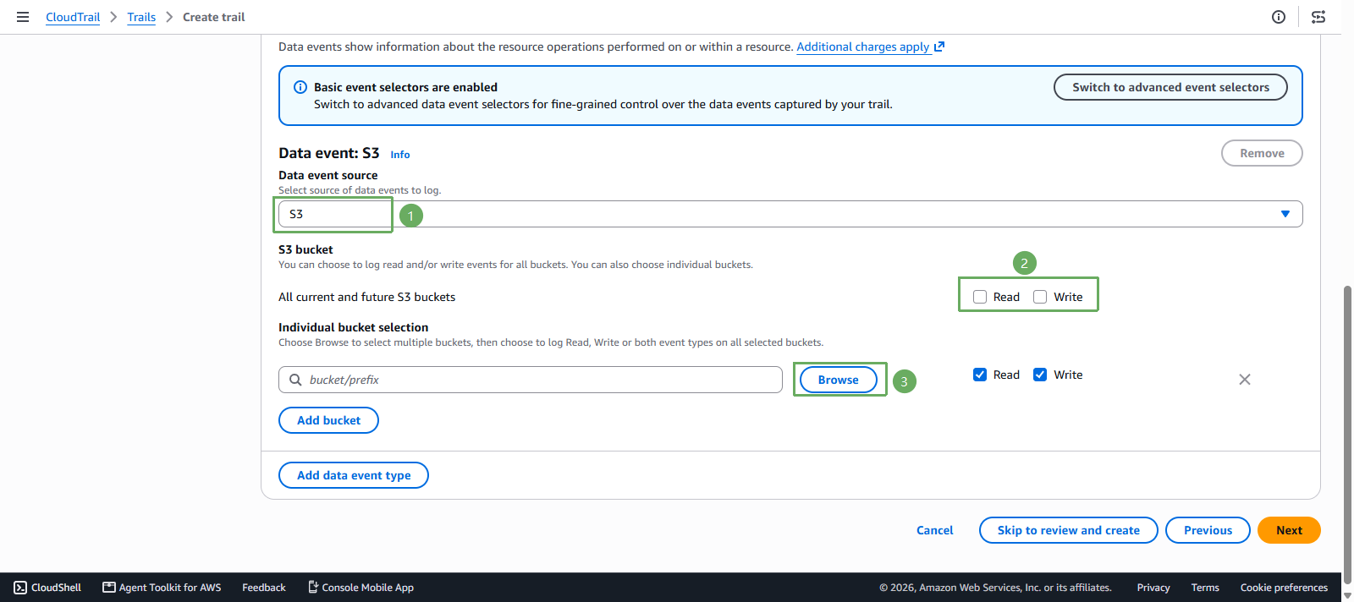Screen dimensions: 1354x602
Task: Enable Read for all S3 buckets
Action: click(x=980, y=297)
